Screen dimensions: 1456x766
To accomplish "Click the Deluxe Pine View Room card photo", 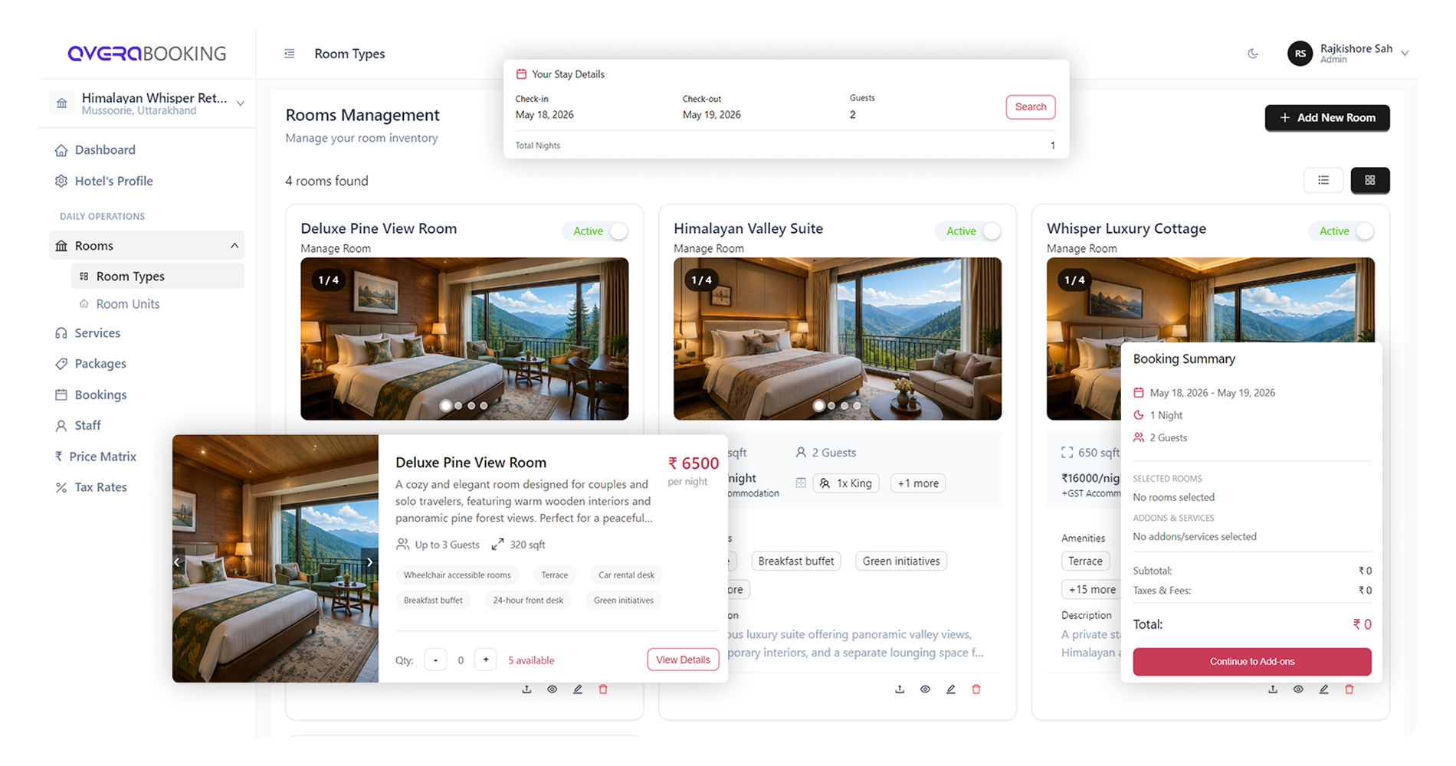I will (x=464, y=339).
